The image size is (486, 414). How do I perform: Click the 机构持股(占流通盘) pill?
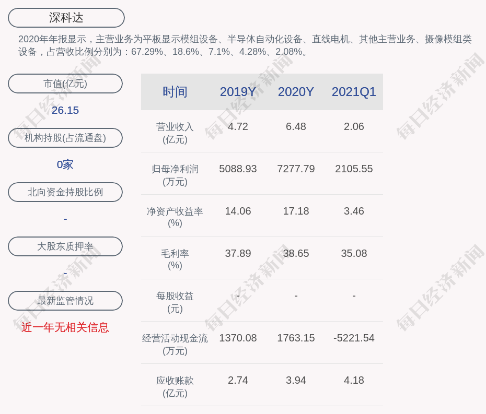[x=65, y=138]
